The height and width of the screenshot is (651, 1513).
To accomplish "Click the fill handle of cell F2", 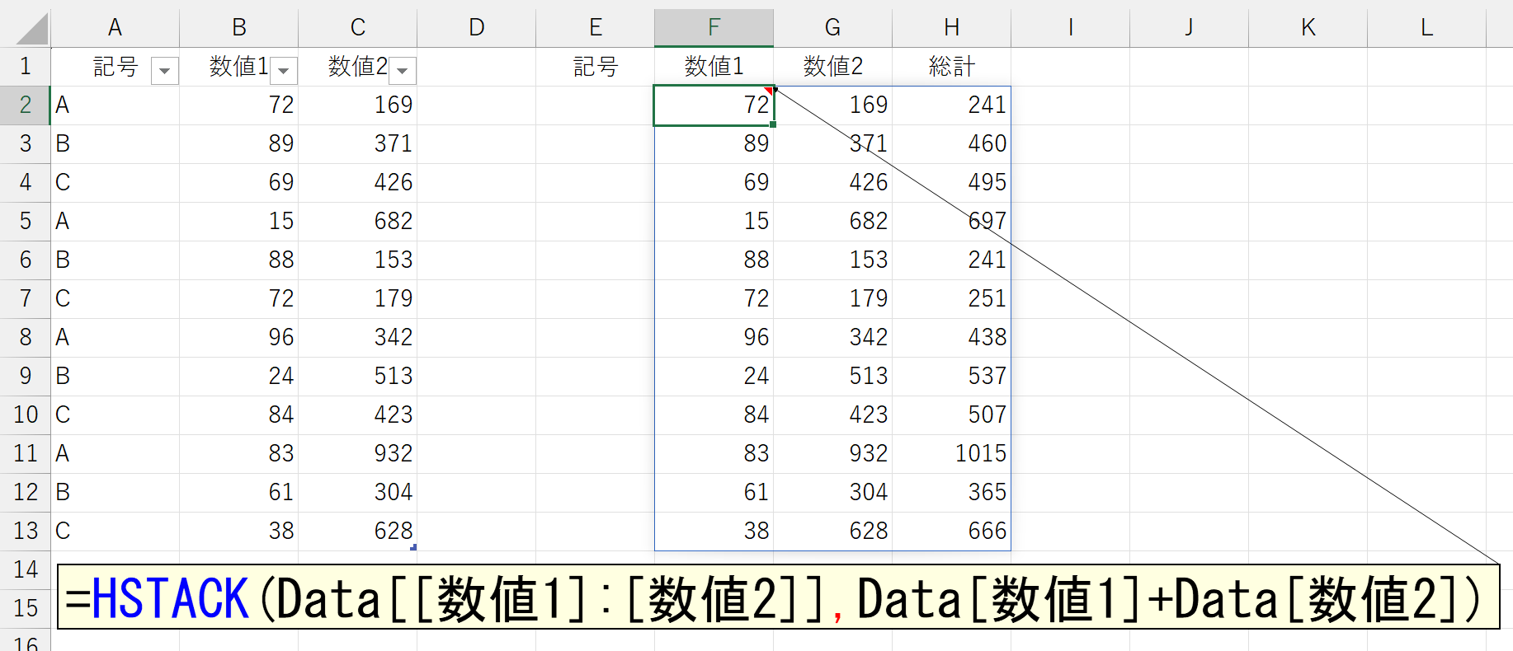I will 773,124.
